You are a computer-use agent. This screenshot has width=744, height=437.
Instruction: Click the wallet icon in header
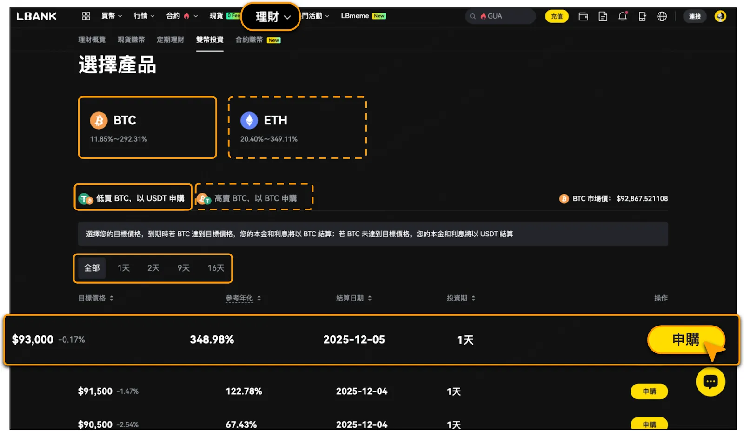point(583,17)
